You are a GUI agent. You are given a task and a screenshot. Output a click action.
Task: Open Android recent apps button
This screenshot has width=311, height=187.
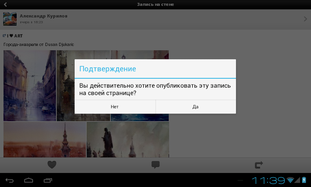coord(48,180)
